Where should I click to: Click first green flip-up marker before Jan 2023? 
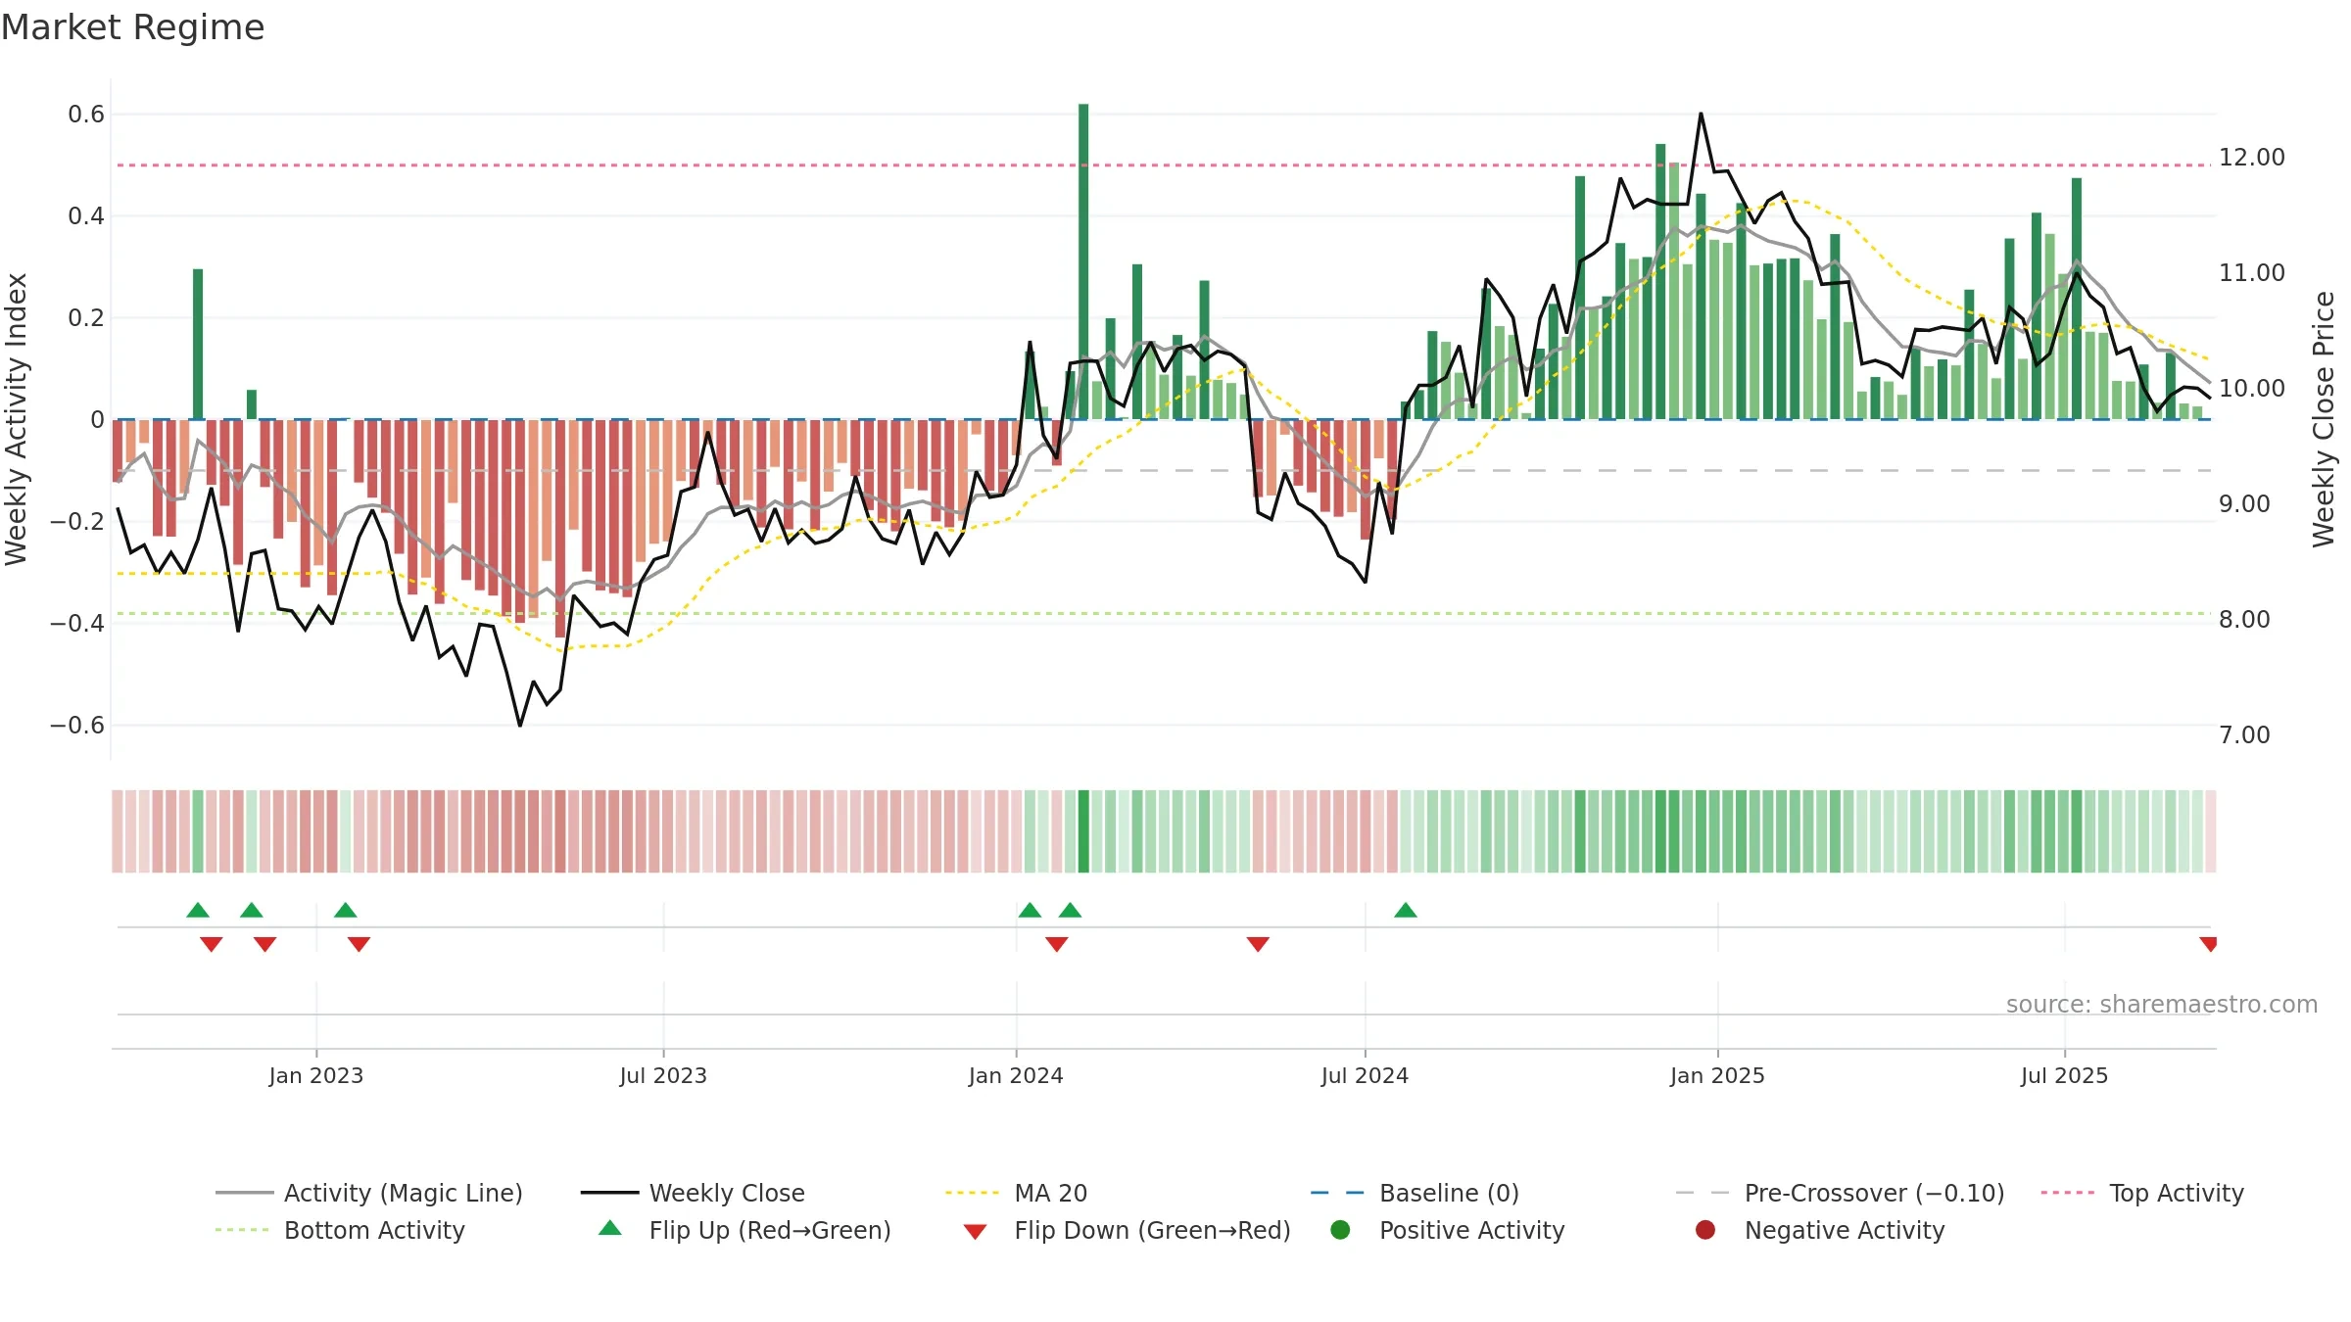pyautogui.click(x=198, y=910)
